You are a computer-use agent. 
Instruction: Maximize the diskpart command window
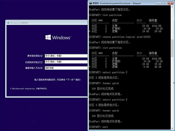[164, 3]
